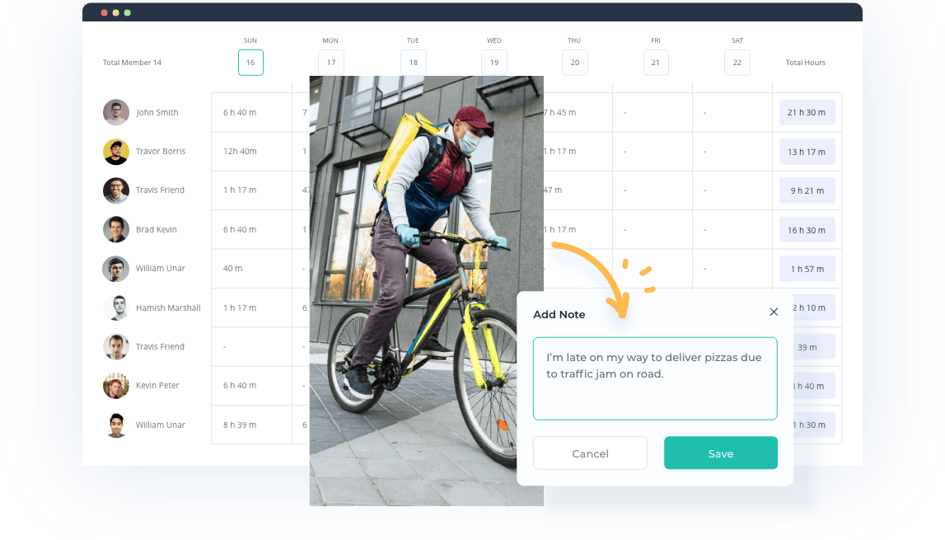This screenshot has height=540, width=945.
Task: Select date 16 under the SUN column
Action: pyautogui.click(x=250, y=62)
